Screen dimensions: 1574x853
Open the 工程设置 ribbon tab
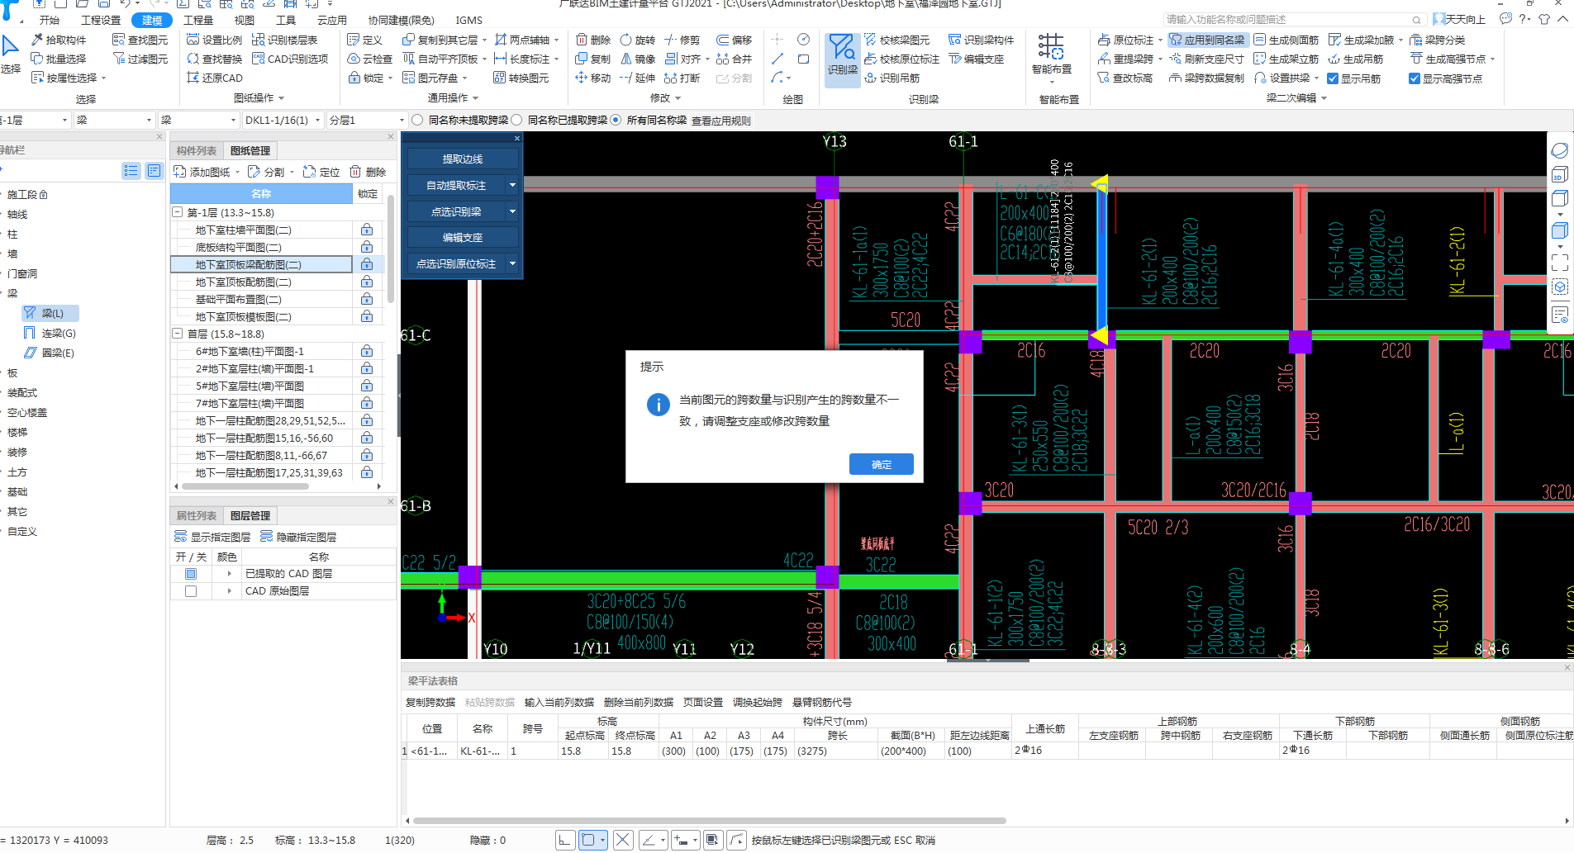[101, 20]
